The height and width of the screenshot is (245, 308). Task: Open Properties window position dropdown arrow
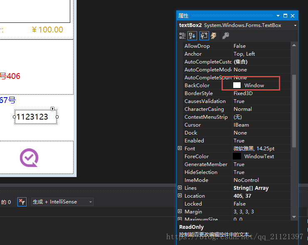pos(278,16)
